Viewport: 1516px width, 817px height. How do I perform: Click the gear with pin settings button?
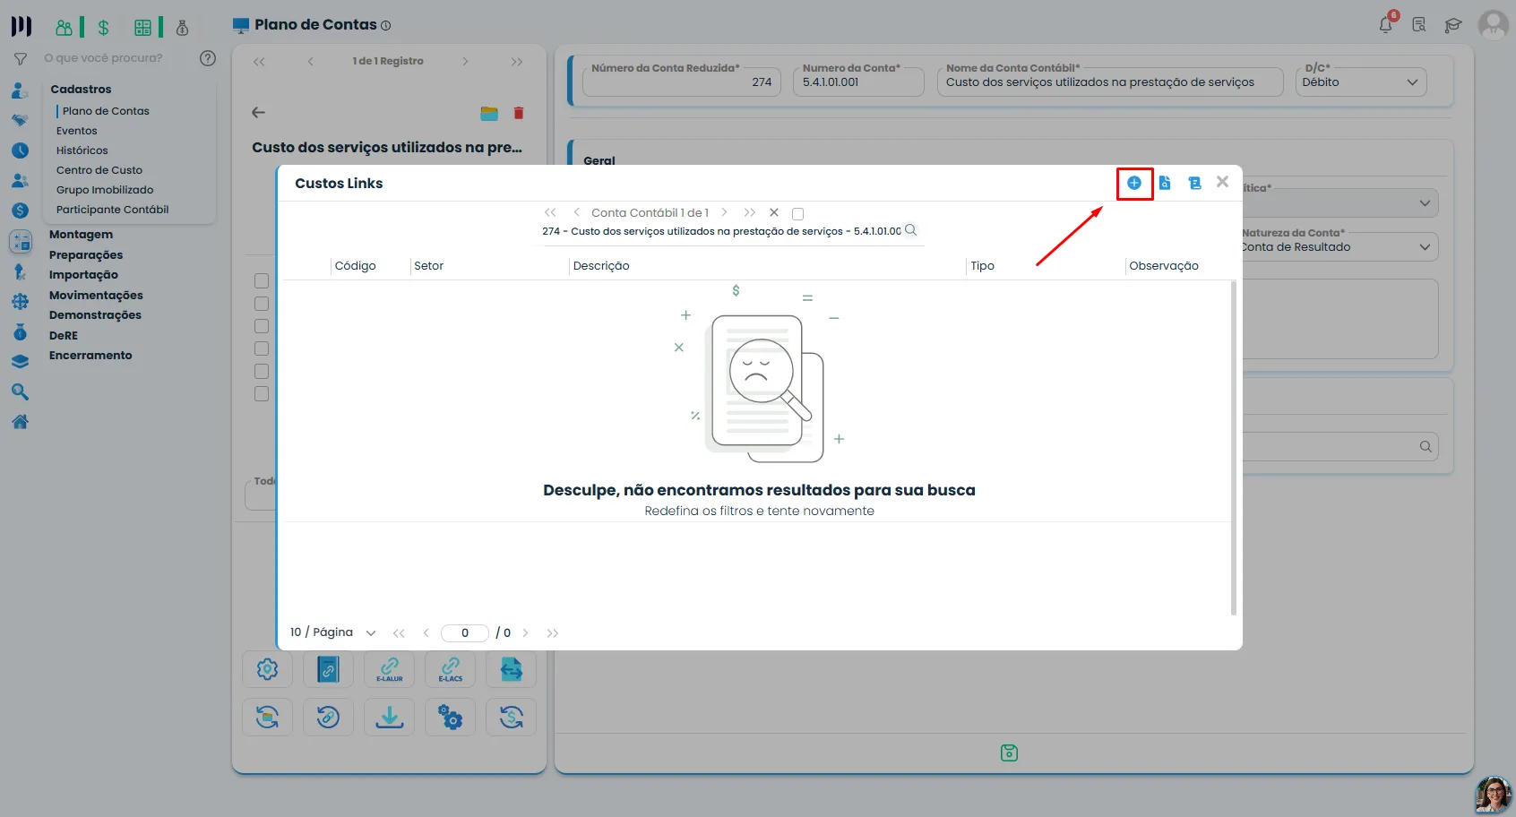pos(267,669)
